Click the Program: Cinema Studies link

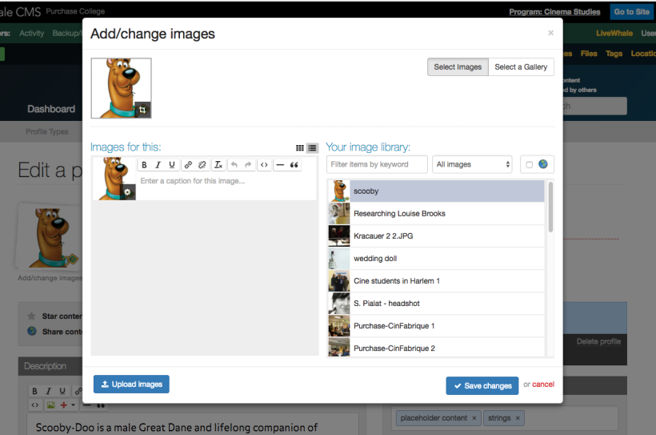point(554,12)
